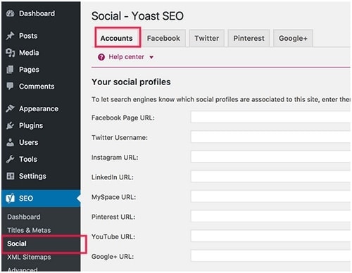
Task: Focus the Instagram URL field
Action: pyautogui.click(x=270, y=157)
